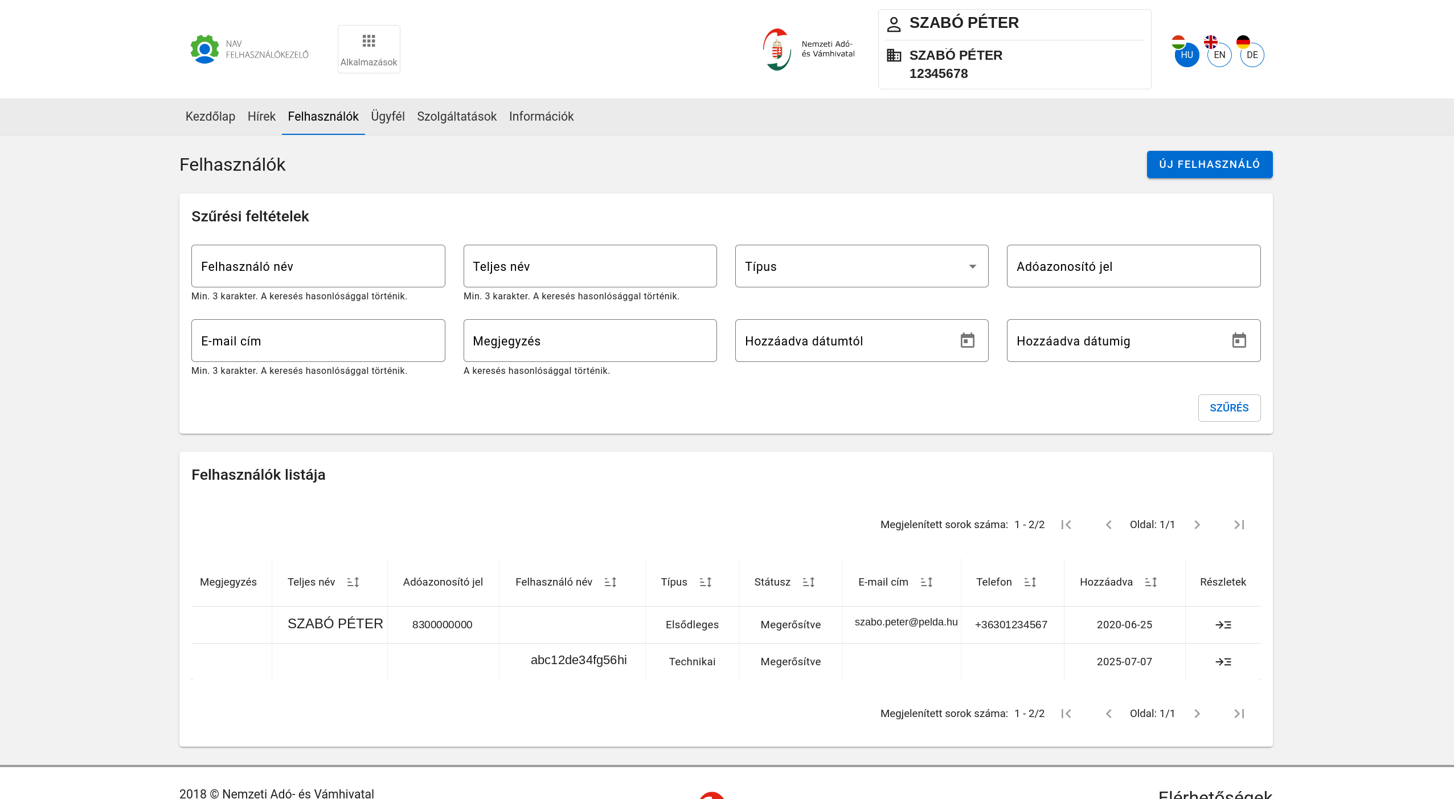
Task: Open the Szolgáltatások tab
Action: (457, 117)
